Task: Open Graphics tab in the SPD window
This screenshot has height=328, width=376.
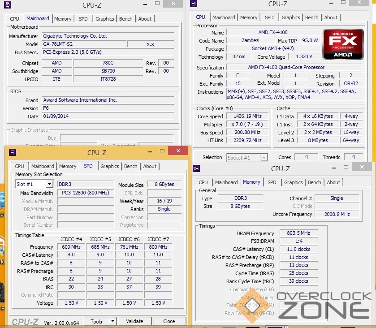Action: coord(110,166)
